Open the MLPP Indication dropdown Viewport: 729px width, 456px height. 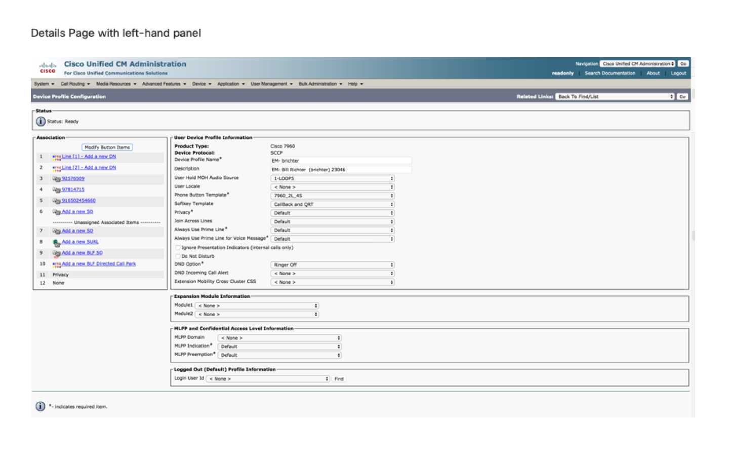point(279,347)
